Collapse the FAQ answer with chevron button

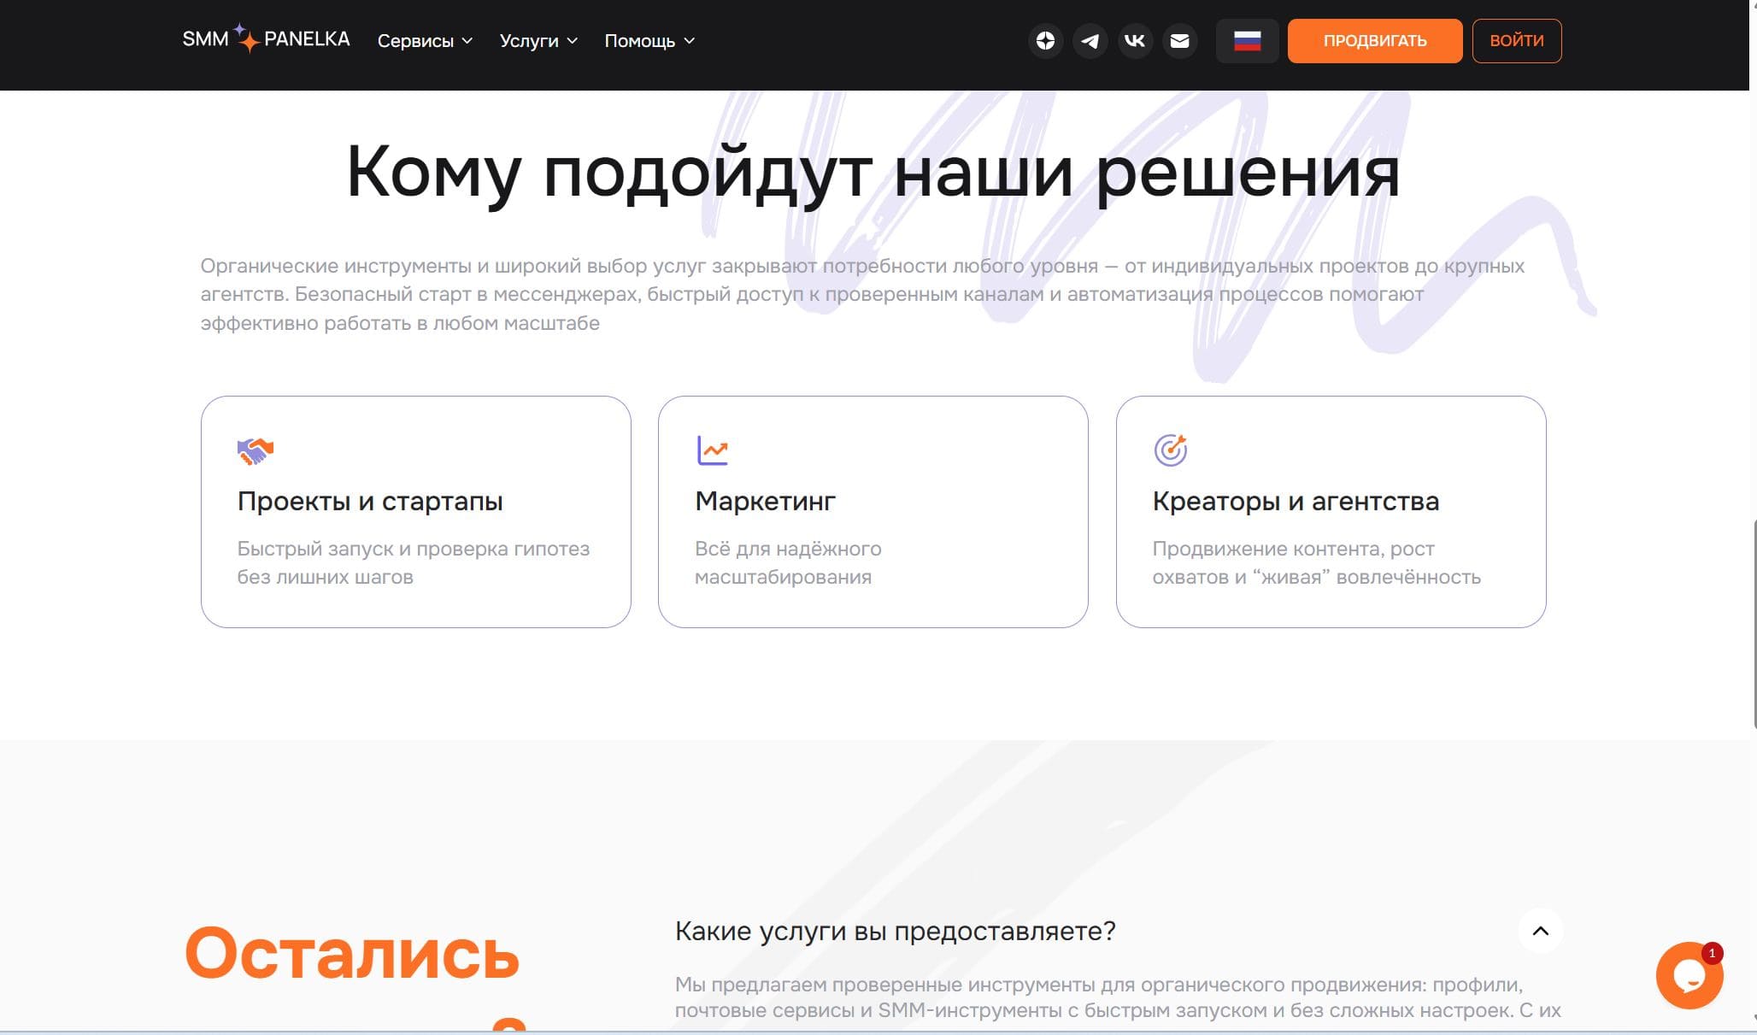pyautogui.click(x=1540, y=931)
